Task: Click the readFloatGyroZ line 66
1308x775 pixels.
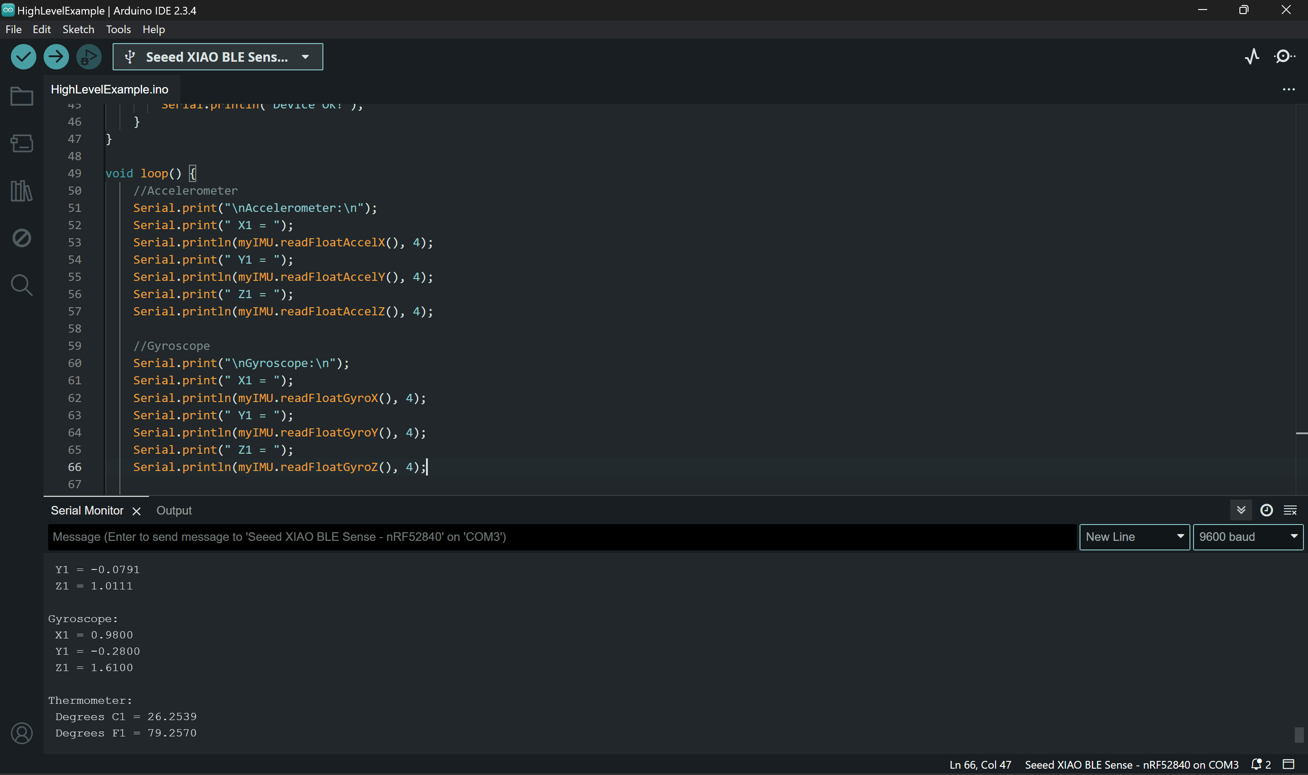Action: click(280, 467)
